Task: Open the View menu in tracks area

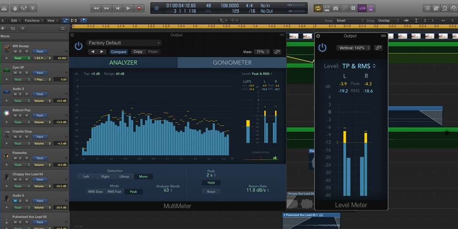Action: point(52,21)
